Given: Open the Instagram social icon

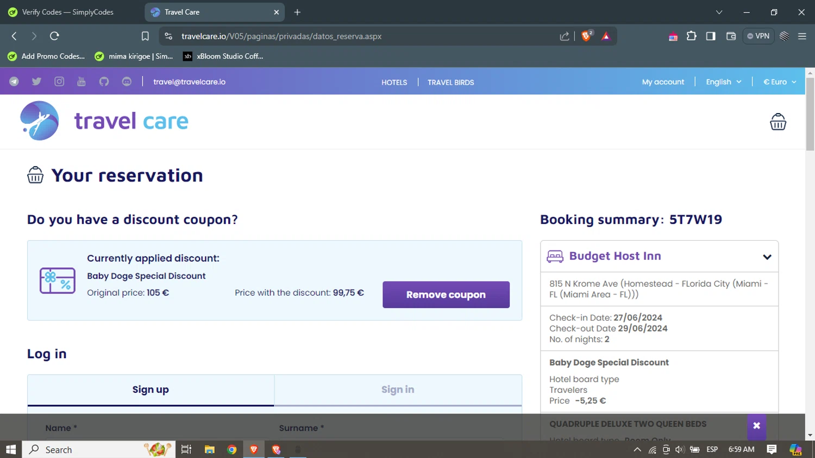Looking at the screenshot, I should pos(59,81).
